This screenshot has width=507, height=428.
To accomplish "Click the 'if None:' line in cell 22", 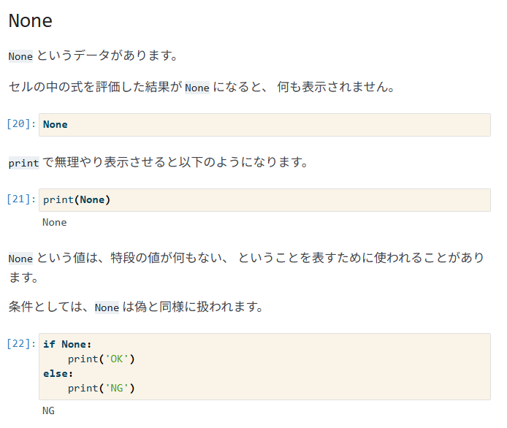I will (x=67, y=344).
